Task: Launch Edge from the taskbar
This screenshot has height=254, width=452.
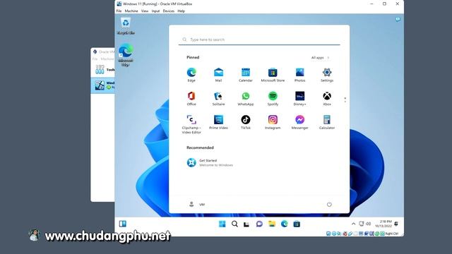Action: click(284, 224)
